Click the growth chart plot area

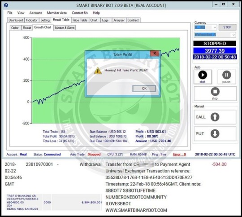point(106,80)
